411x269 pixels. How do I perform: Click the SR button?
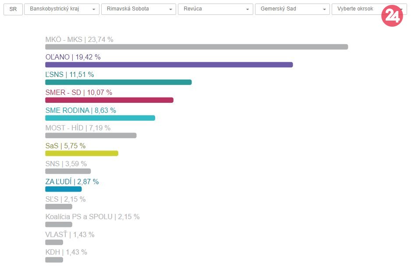(13, 9)
